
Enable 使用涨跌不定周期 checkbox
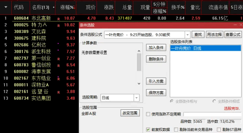pyautogui.click(x=148, y=114)
